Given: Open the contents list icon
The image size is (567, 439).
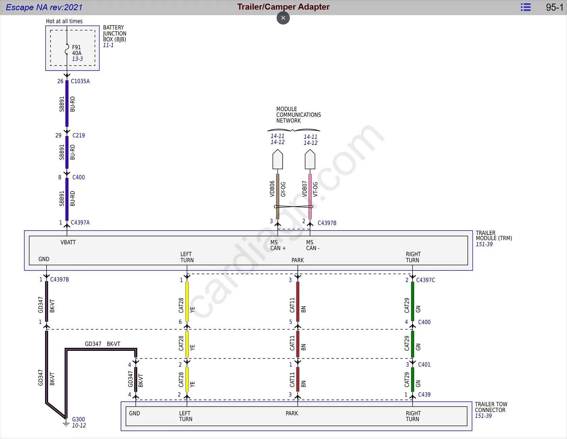Looking at the screenshot, I should (526, 7).
